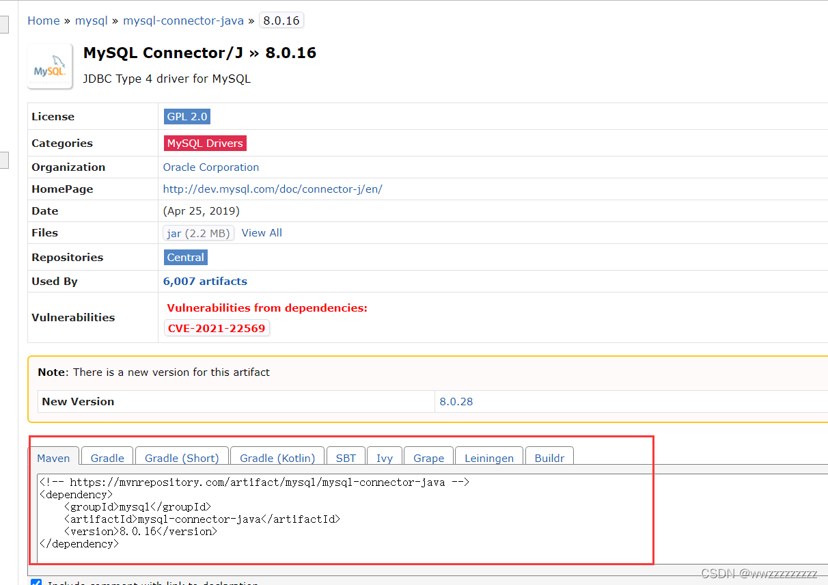Open the Home breadcrumb link

(x=44, y=21)
